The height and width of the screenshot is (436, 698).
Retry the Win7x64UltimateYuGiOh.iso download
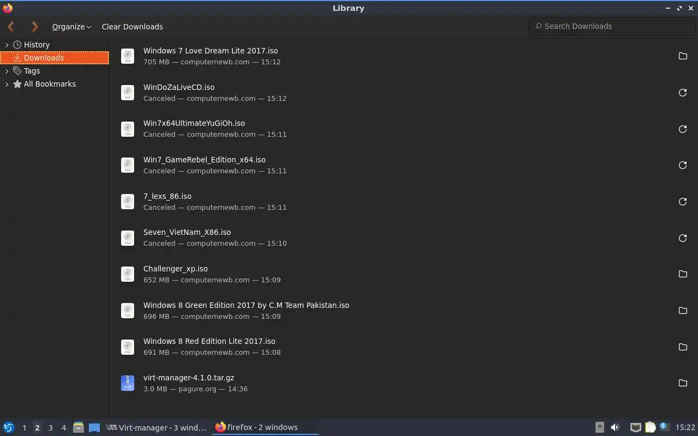pyautogui.click(x=682, y=129)
